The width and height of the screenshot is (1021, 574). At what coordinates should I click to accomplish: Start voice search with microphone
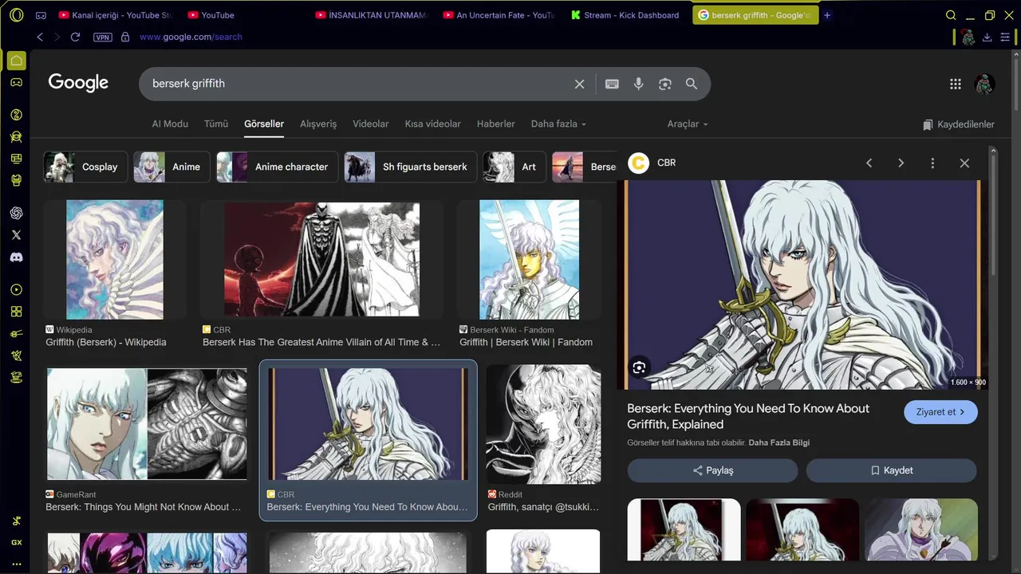[x=638, y=84]
